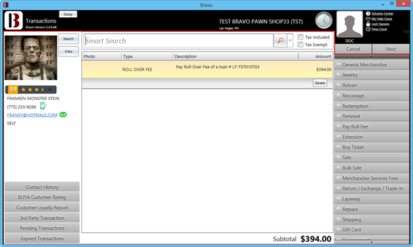Click the Time Clock icon
The image size is (413, 247).
click(368, 29)
